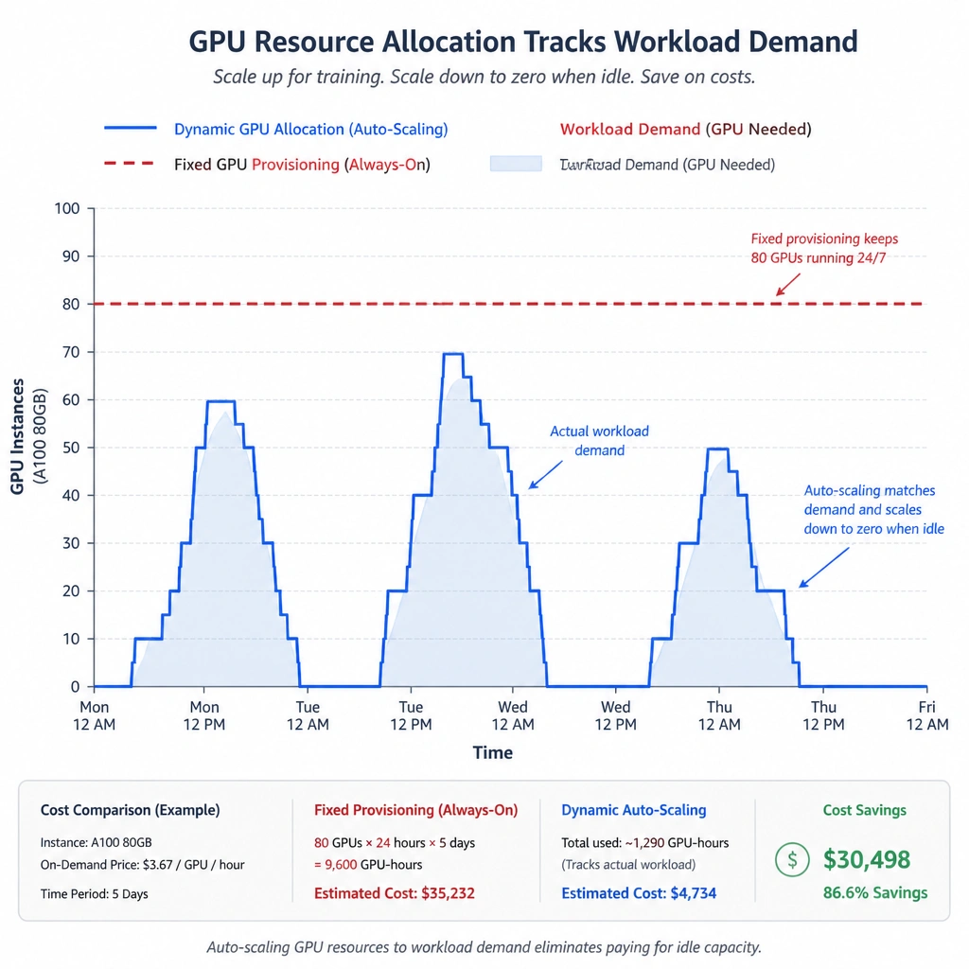The height and width of the screenshot is (969, 969).
Task: Click the y-axis tick label '90'
Action: [x=70, y=255]
